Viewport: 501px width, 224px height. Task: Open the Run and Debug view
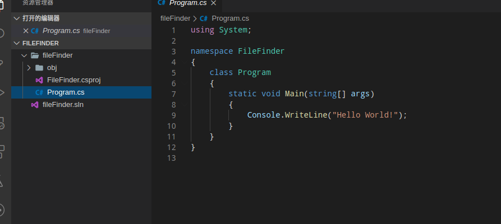2,92
